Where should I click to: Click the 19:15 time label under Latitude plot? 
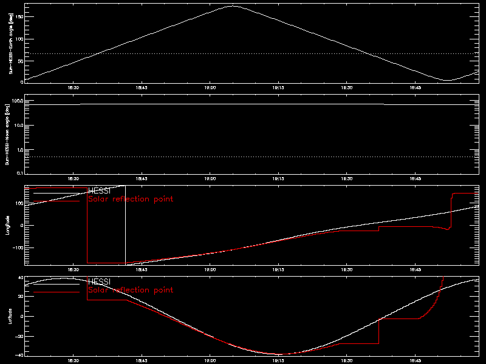coord(278,360)
